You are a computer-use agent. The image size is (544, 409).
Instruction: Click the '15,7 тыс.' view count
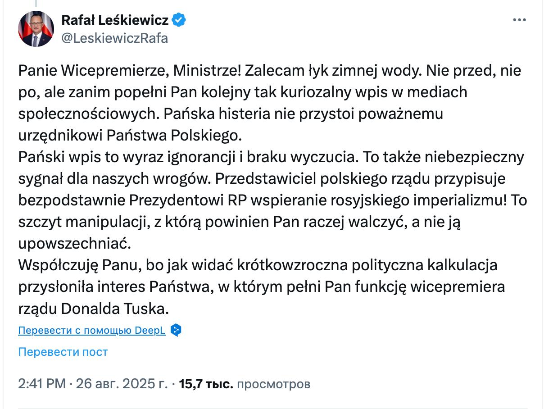point(206,384)
